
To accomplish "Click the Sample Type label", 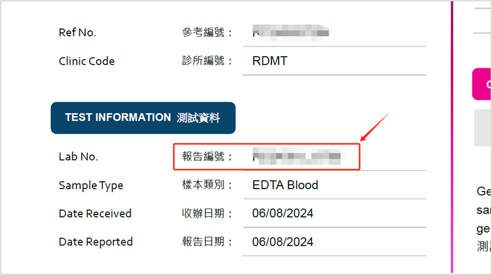I will click(91, 186).
